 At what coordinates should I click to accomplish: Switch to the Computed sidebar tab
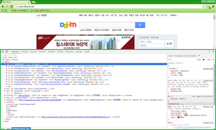click(x=179, y=56)
